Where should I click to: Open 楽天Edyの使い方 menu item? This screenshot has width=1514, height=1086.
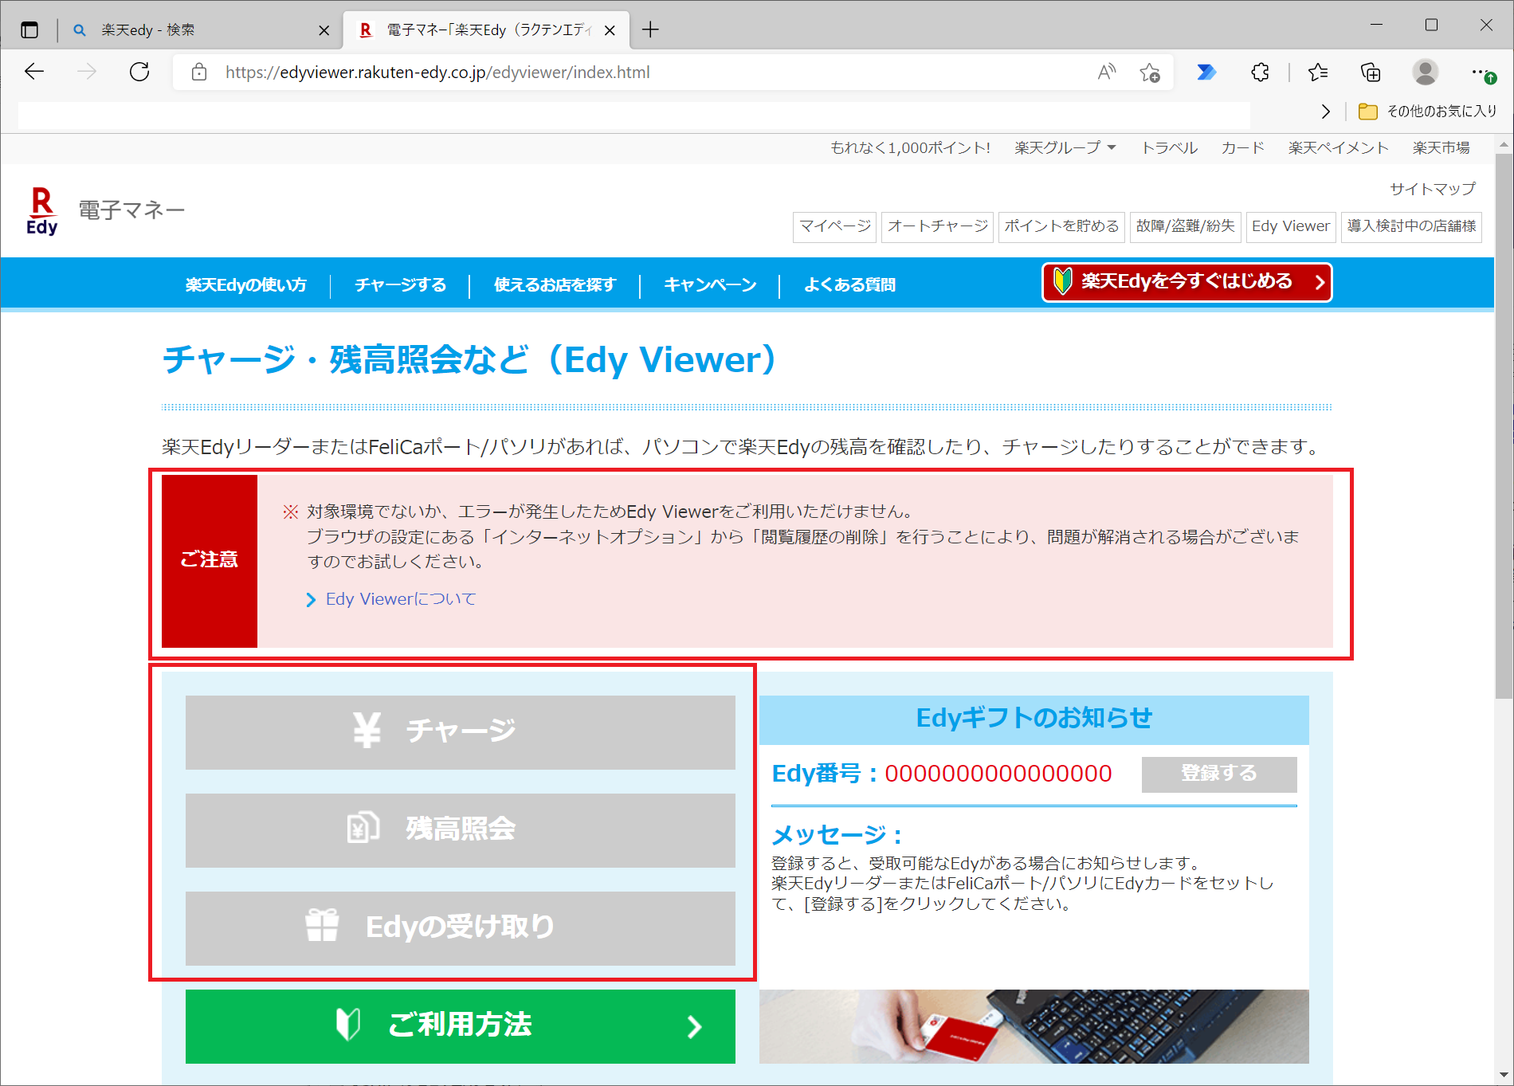coord(245,284)
